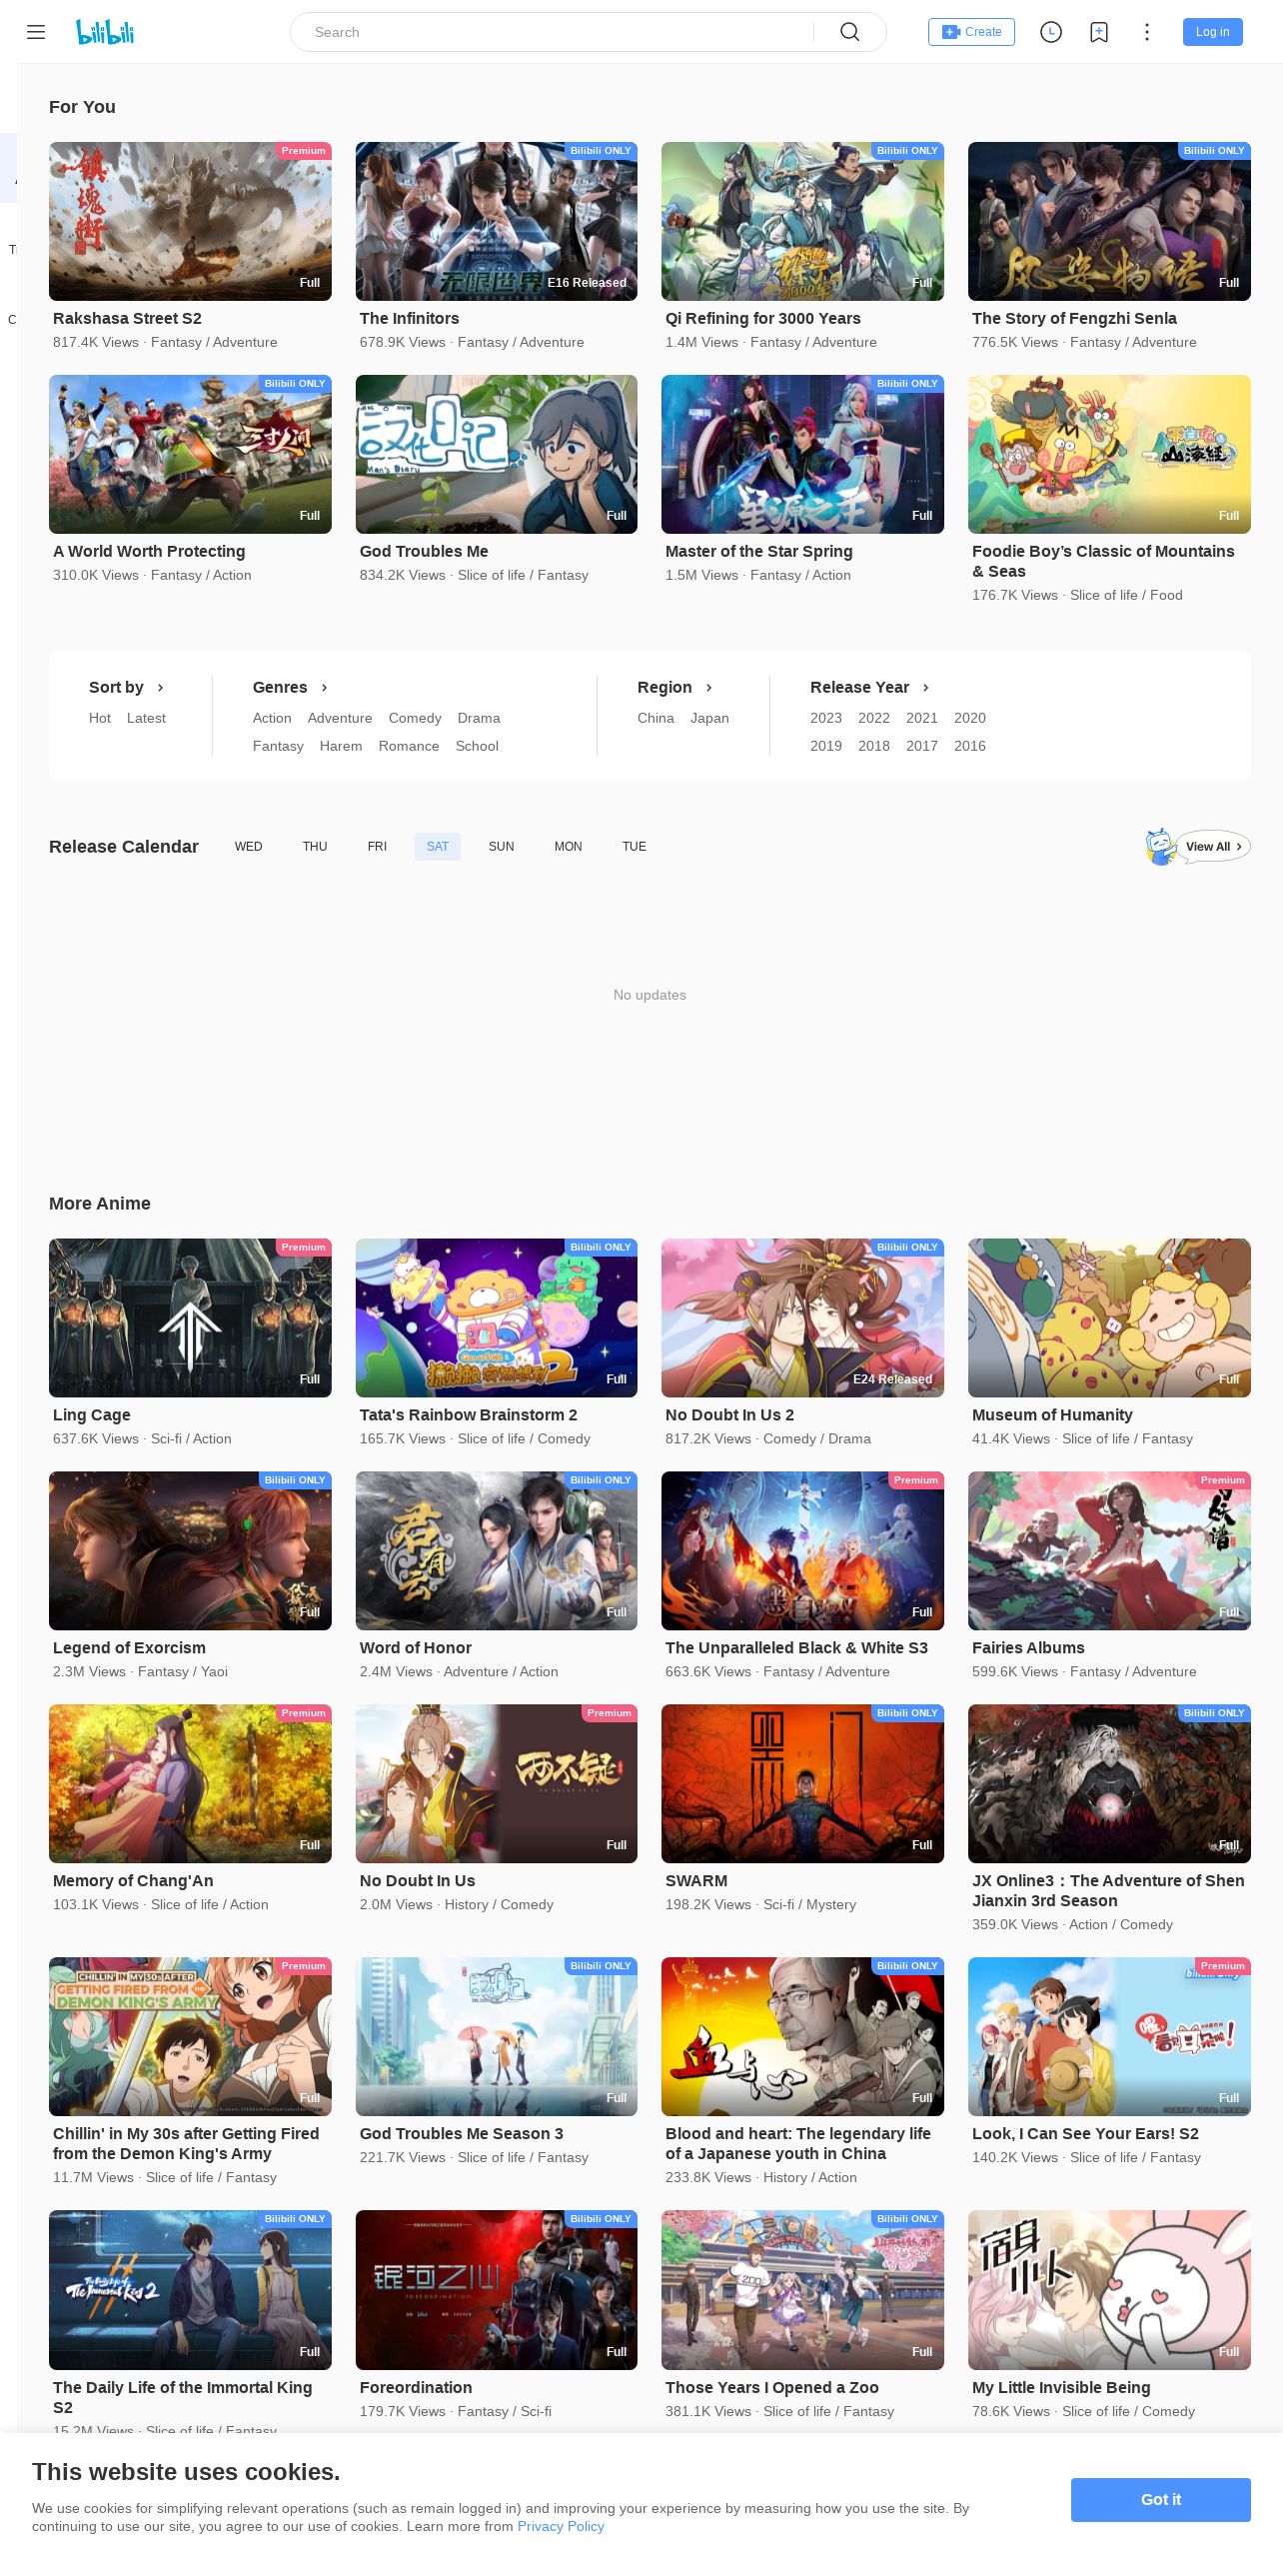Click the bilibili logo
The image size is (1283, 2567).
tap(105, 32)
